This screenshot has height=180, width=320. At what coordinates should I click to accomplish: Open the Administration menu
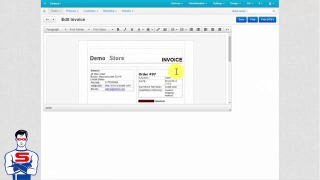tap(198, 3)
